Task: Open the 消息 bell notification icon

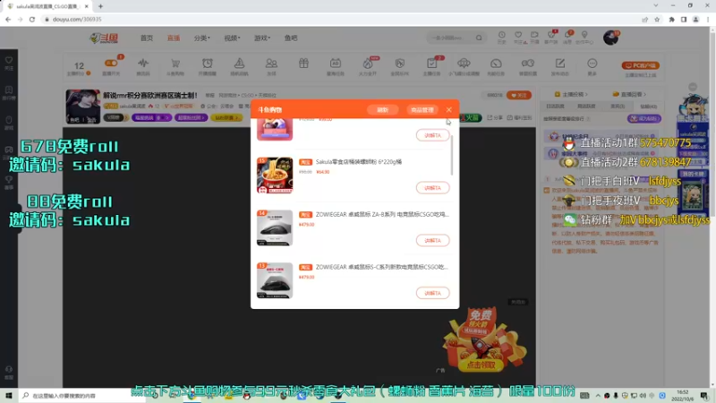Action: coord(567,37)
